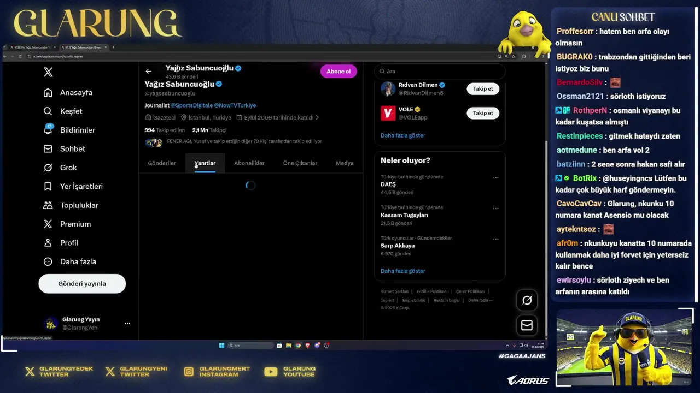Click the browser reload button
Image resolution: width=700 pixels, height=393 pixels.
(x=20, y=56)
